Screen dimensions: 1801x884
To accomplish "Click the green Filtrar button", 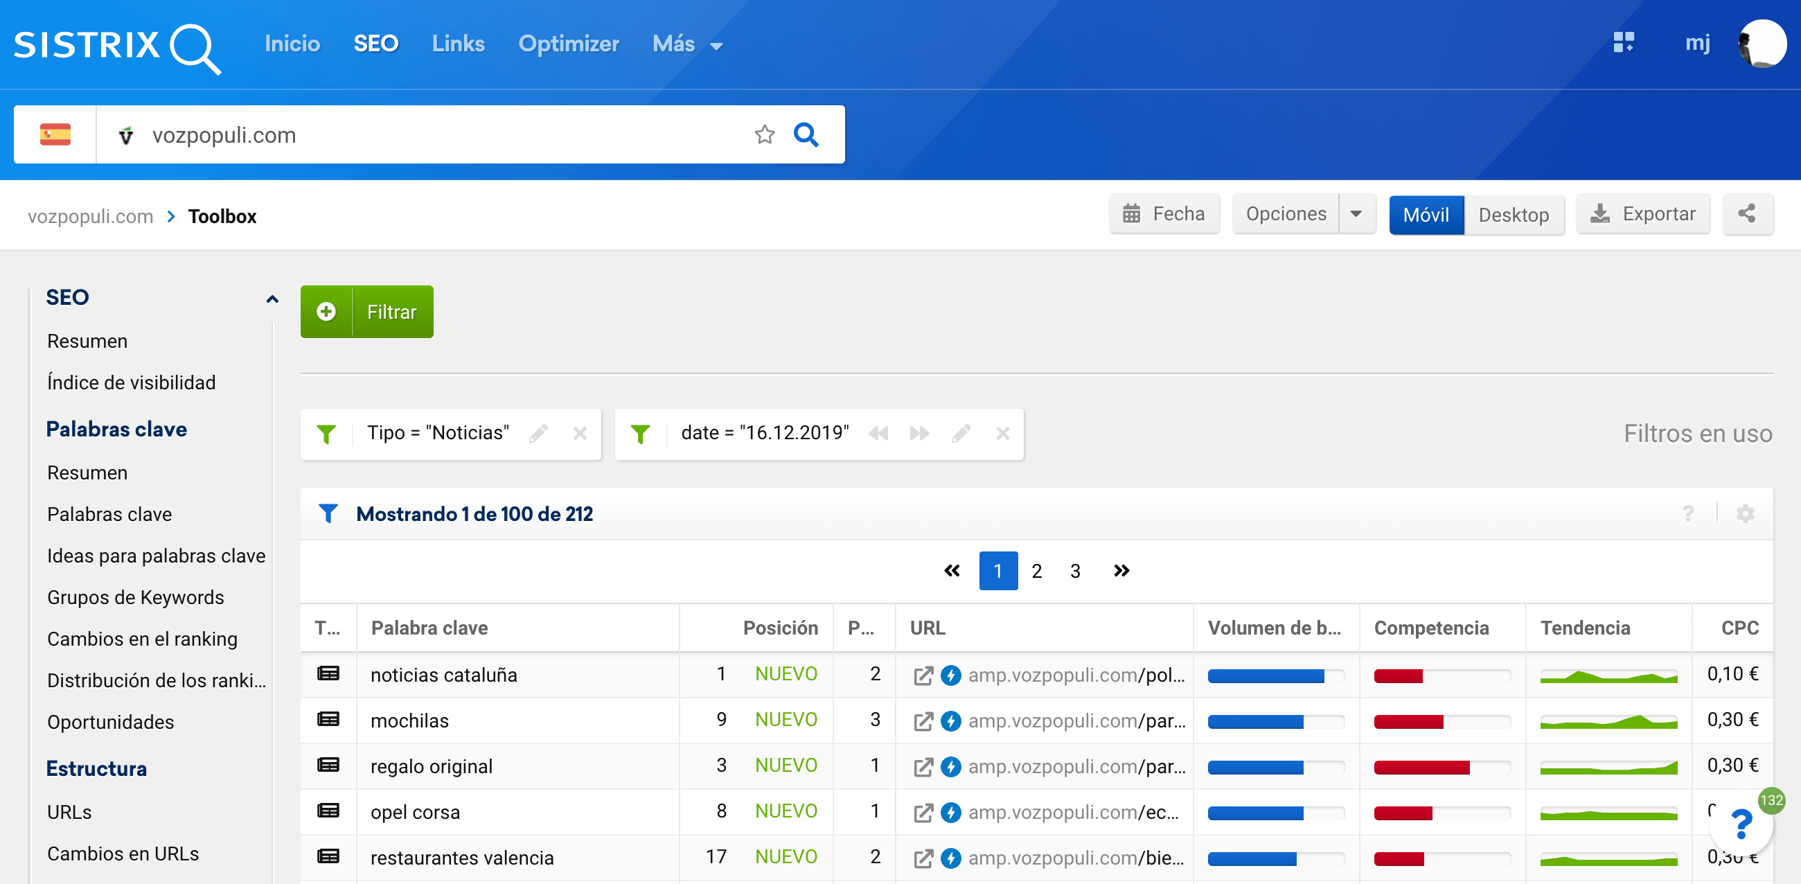I will coord(367,312).
